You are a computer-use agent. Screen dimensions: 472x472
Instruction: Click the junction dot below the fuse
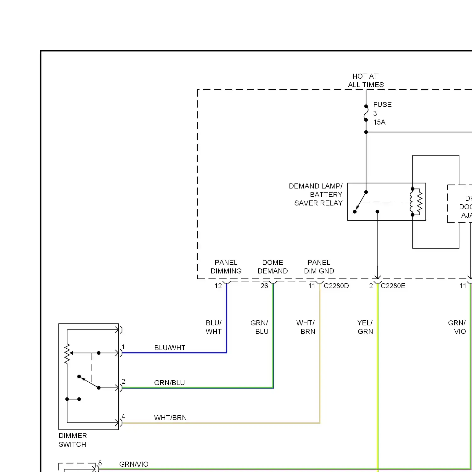366,132
